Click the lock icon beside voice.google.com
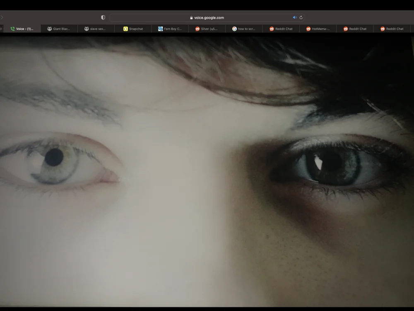Screen dimensions: 414x311 [190, 17]
